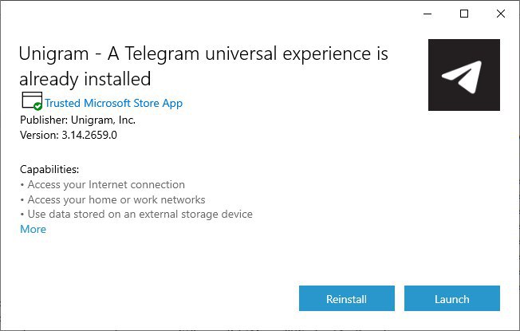Viewport: 520px width, 331px height.
Task: Select the Version 3.14.2659.0 line
Action: tap(69, 135)
